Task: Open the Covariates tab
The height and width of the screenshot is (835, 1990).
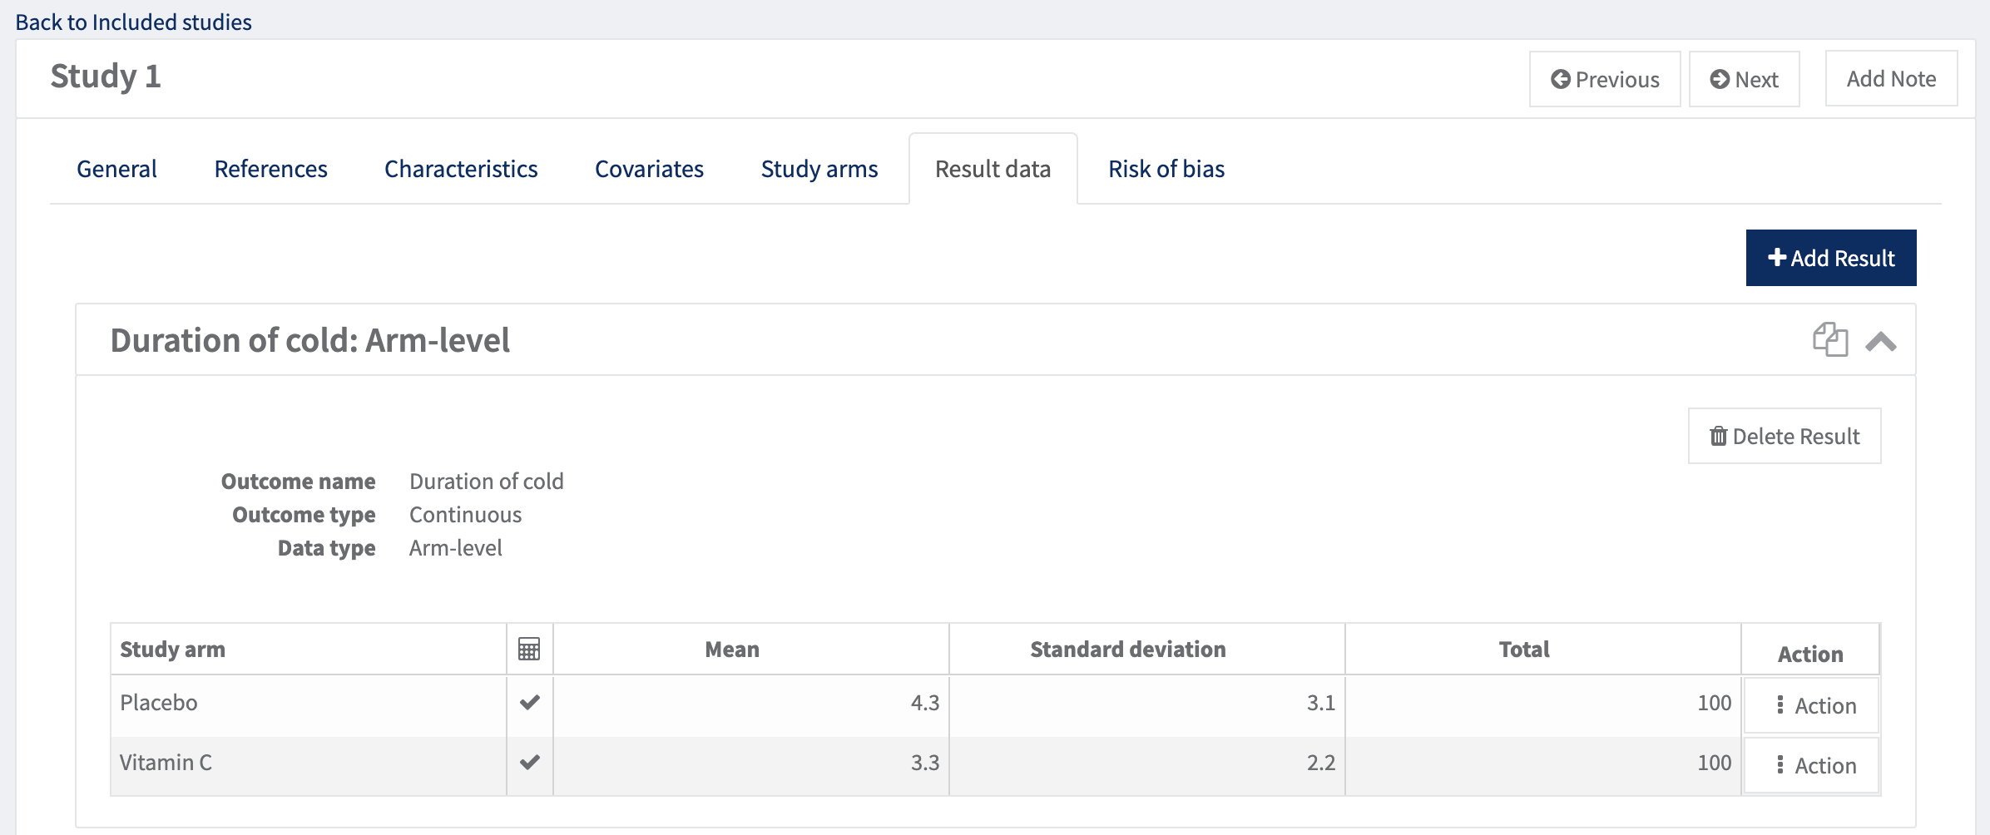Action: (649, 170)
